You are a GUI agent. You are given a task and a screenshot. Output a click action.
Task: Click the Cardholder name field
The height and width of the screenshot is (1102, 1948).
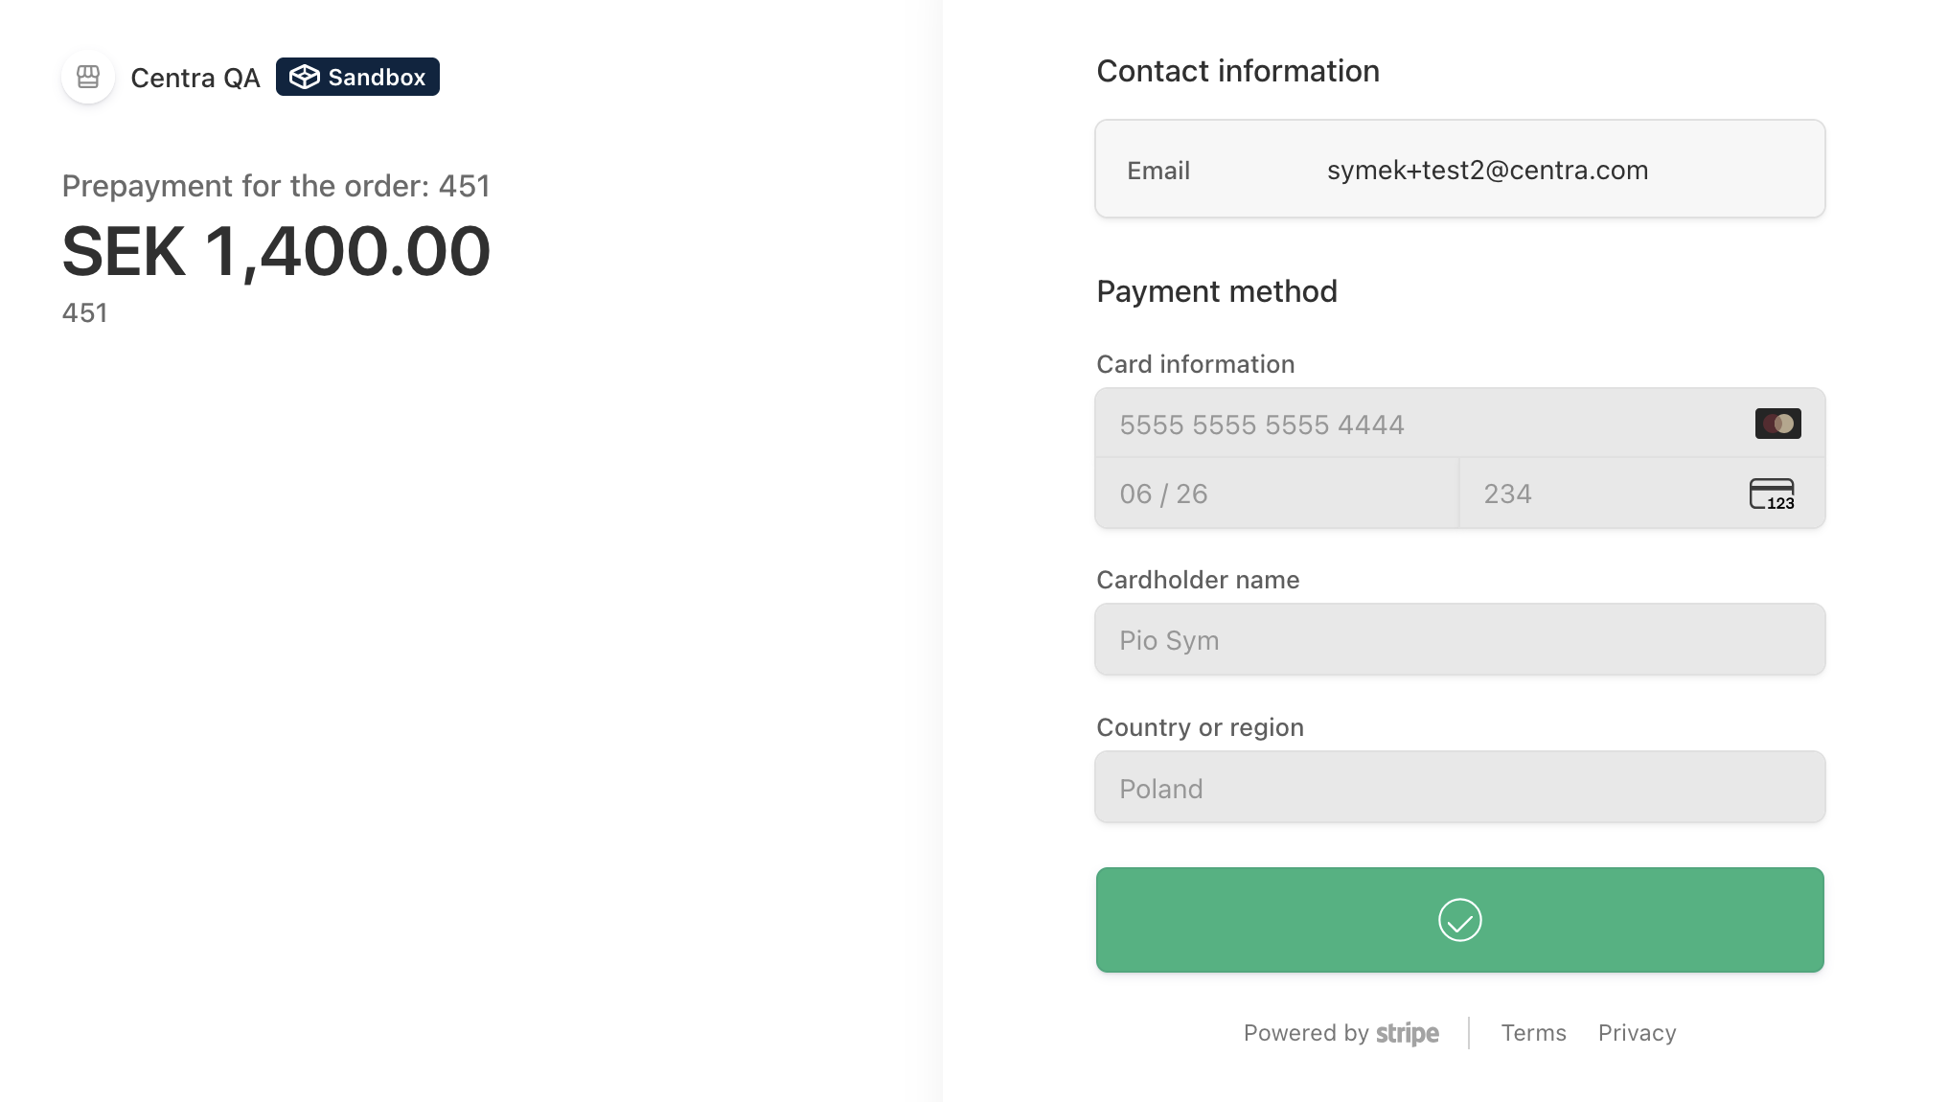[1459, 640]
